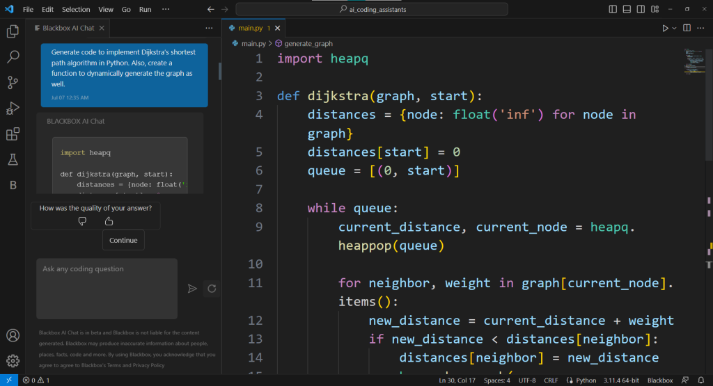Image resolution: width=713 pixels, height=386 pixels.
Task: Close the Blackbox AI Chat tab
Action: [x=102, y=28]
